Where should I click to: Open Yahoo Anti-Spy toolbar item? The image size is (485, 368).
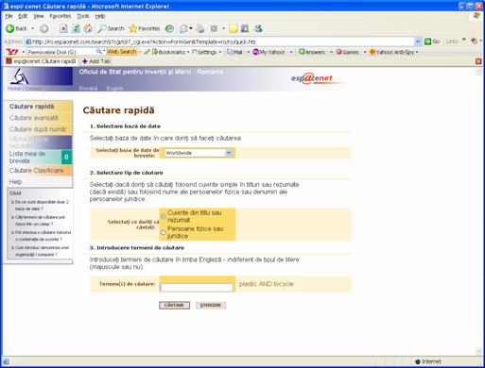coord(391,52)
